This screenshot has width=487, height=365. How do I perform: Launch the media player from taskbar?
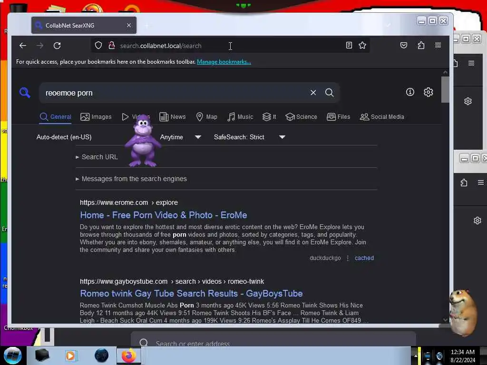click(70, 355)
